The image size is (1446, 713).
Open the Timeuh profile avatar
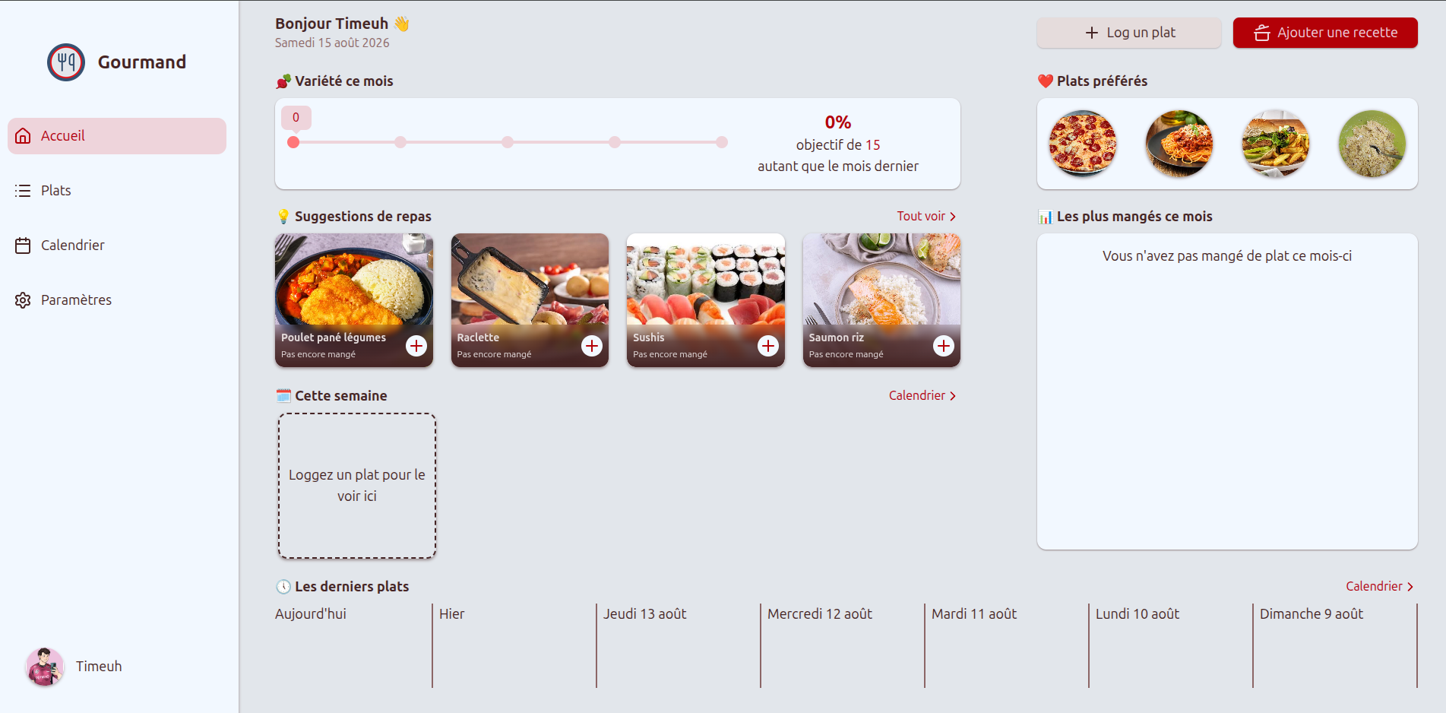click(x=45, y=667)
